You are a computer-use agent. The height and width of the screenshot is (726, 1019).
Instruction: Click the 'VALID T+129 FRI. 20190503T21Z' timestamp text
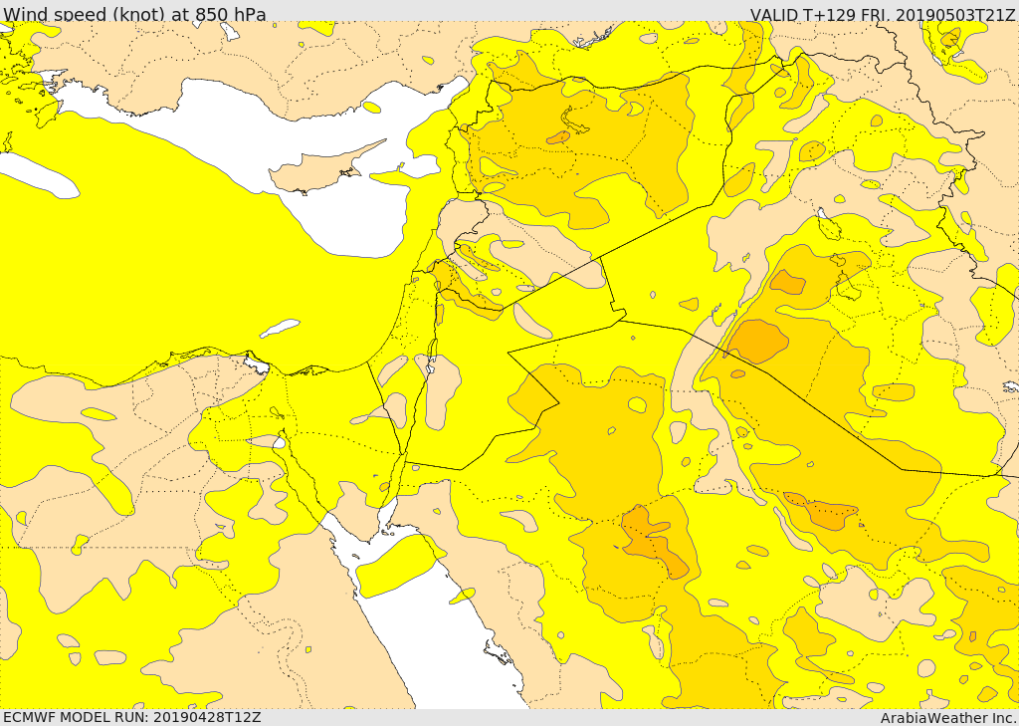882,14
